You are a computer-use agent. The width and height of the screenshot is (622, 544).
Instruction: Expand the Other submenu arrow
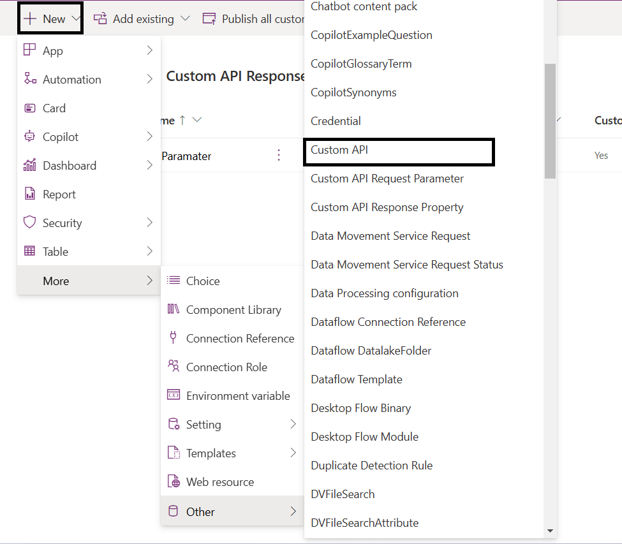click(293, 511)
